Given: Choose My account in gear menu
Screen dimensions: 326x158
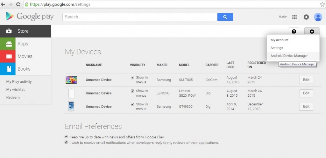Looking at the screenshot, I should coord(279,40).
